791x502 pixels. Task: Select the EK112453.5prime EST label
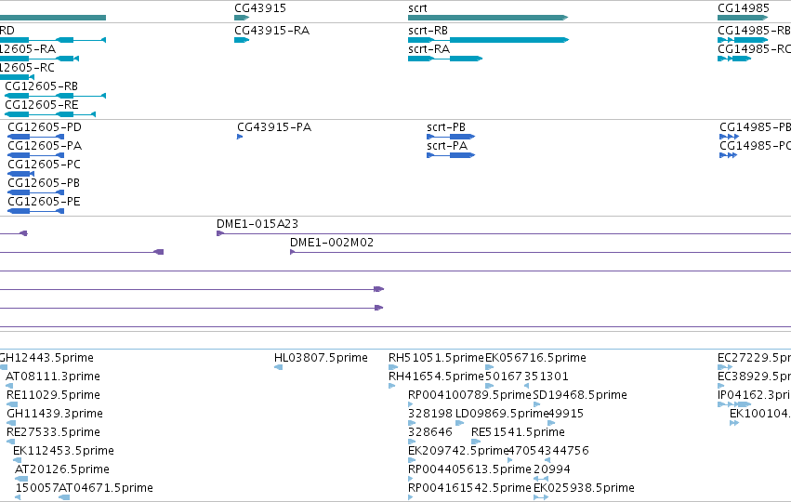click(63, 451)
